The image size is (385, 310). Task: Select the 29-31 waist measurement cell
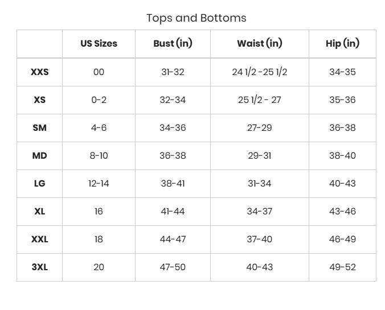click(259, 156)
